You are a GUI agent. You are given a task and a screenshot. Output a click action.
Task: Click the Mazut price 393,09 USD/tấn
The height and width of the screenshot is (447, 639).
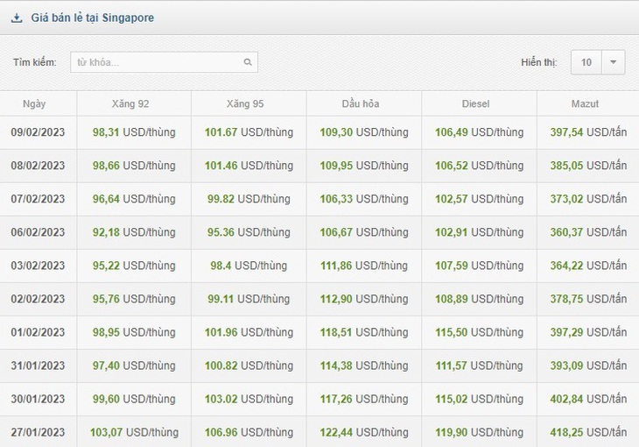(x=588, y=365)
